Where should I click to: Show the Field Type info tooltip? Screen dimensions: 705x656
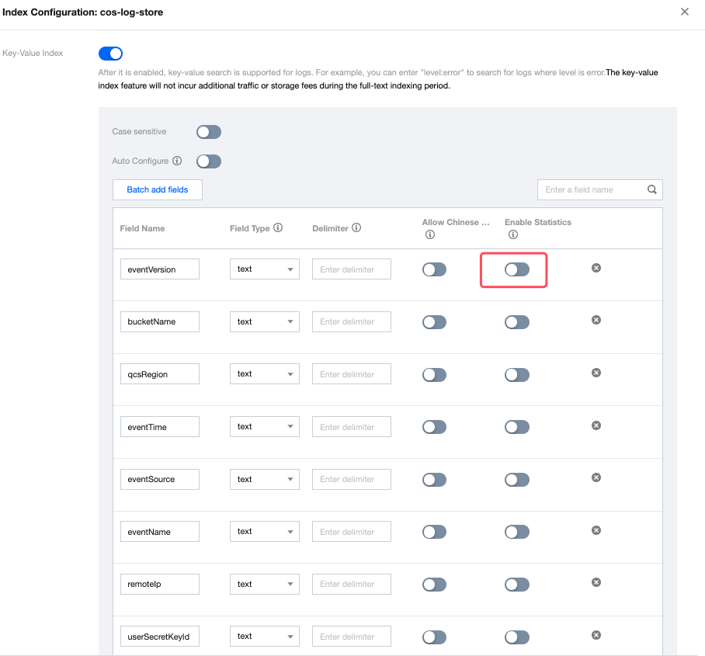pyautogui.click(x=278, y=228)
